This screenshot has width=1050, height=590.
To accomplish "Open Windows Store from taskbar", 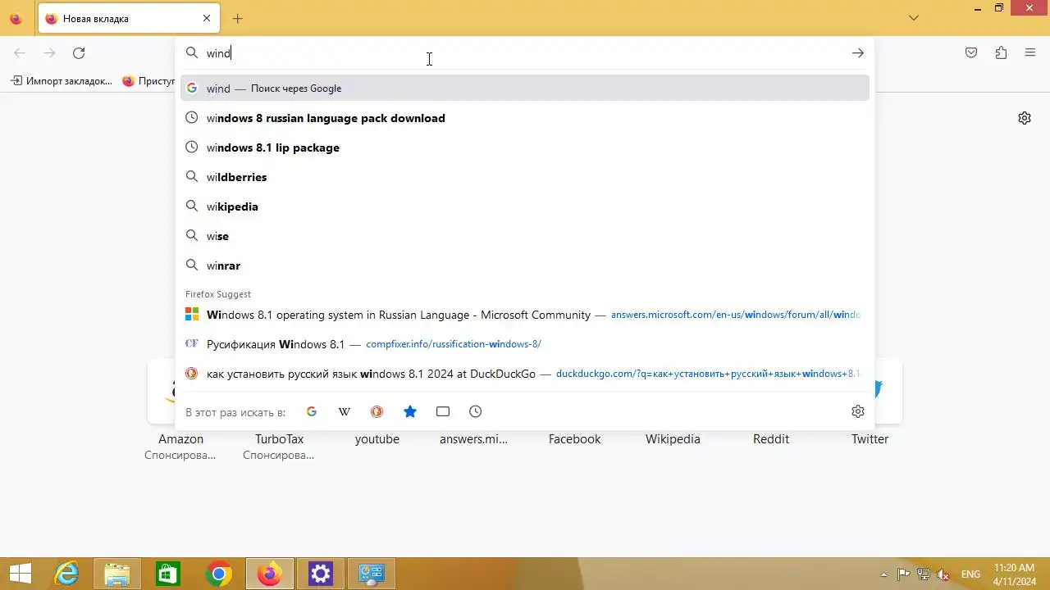I will pos(168,574).
